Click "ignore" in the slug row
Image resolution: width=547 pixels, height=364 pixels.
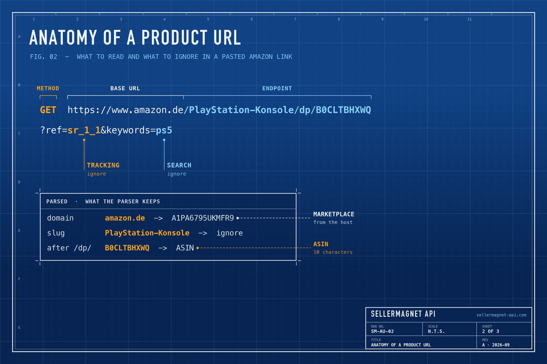tap(230, 233)
